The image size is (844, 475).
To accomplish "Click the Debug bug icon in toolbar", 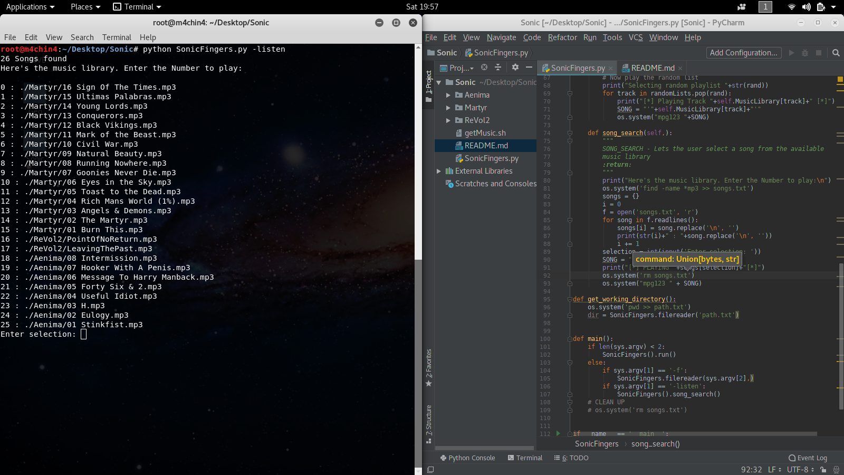I will click(805, 53).
